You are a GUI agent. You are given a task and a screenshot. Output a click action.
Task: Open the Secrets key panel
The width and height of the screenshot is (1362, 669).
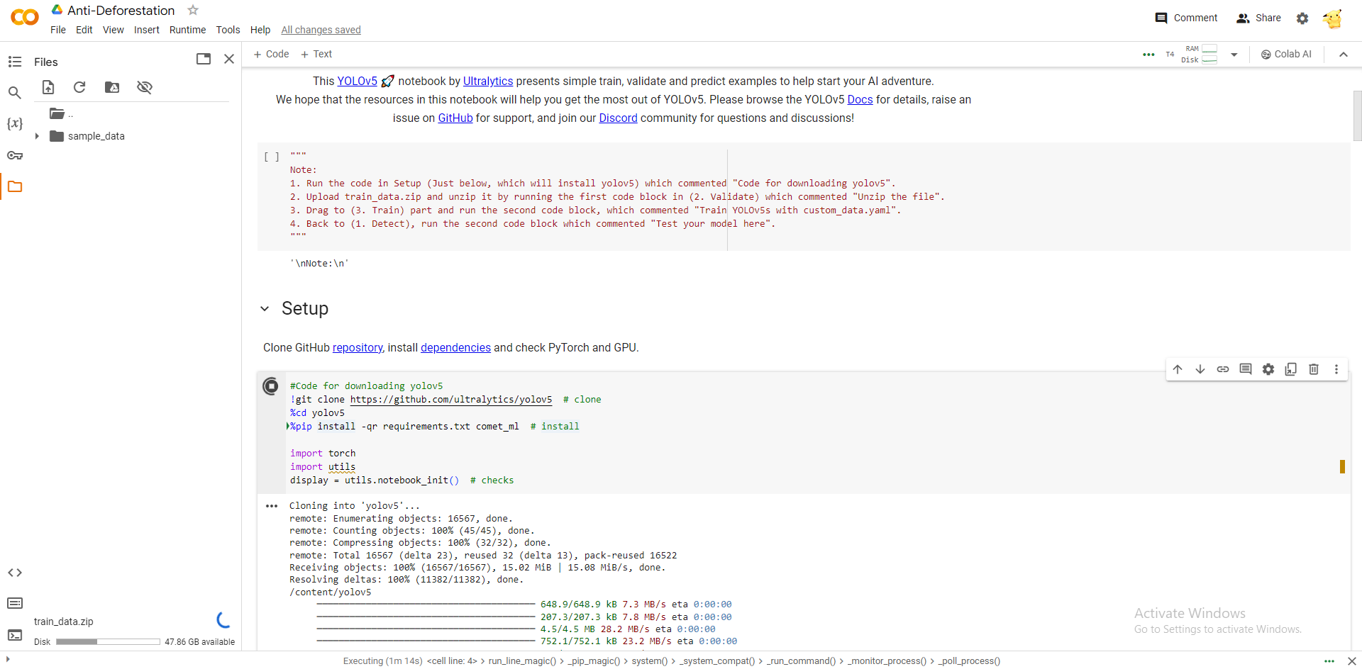pos(15,155)
